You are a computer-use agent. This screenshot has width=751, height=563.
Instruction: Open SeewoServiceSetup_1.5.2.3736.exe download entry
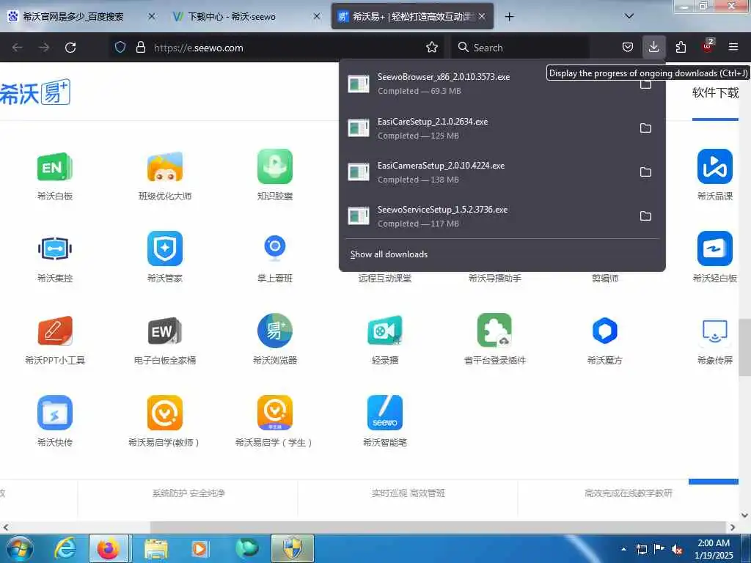pos(488,216)
